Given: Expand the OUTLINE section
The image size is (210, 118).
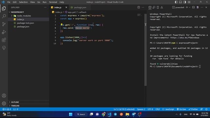Looking at the screenshot, I should click(29, 102).
